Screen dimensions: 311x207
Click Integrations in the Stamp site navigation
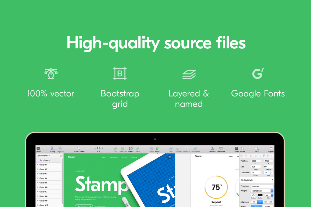tap(114, 157)
